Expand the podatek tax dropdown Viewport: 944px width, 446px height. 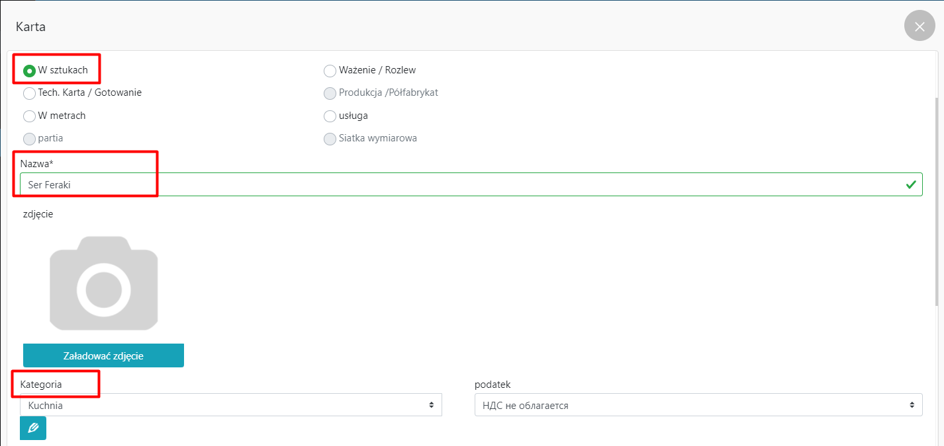click(698, 405)
